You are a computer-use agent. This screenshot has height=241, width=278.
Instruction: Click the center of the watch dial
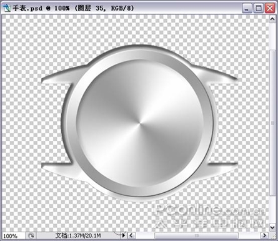(x=140, y=123)
